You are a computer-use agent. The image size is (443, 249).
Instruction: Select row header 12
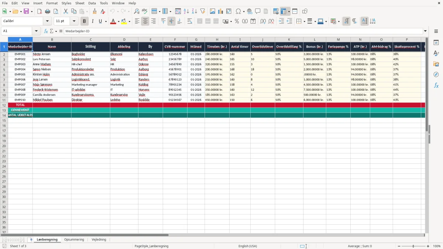[x=4, y=105]
